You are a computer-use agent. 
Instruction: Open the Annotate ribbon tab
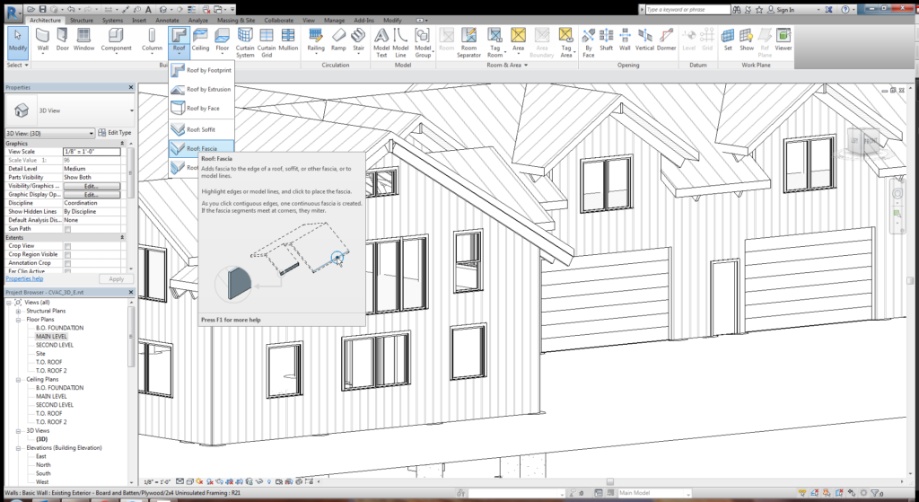[167, 20]
